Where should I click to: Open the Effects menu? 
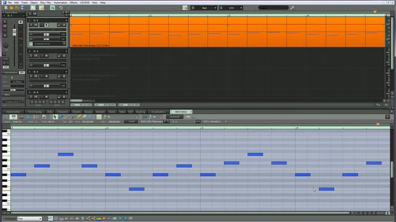point(74,2)
